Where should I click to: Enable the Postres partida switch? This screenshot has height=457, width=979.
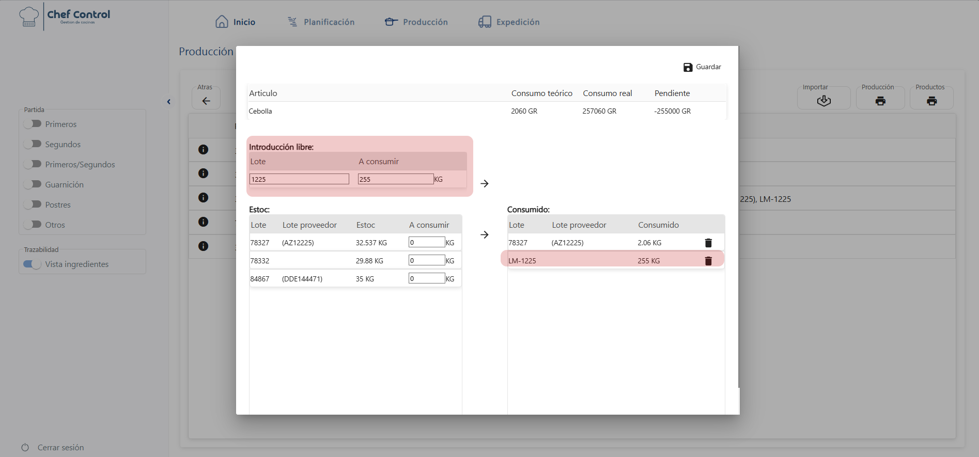pyautogui.click(x=33, y=204)
